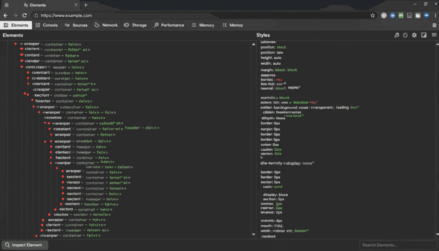439x251 pixels.
Task: Switch to the Storage tab
Action: click(x=135, y=25)
